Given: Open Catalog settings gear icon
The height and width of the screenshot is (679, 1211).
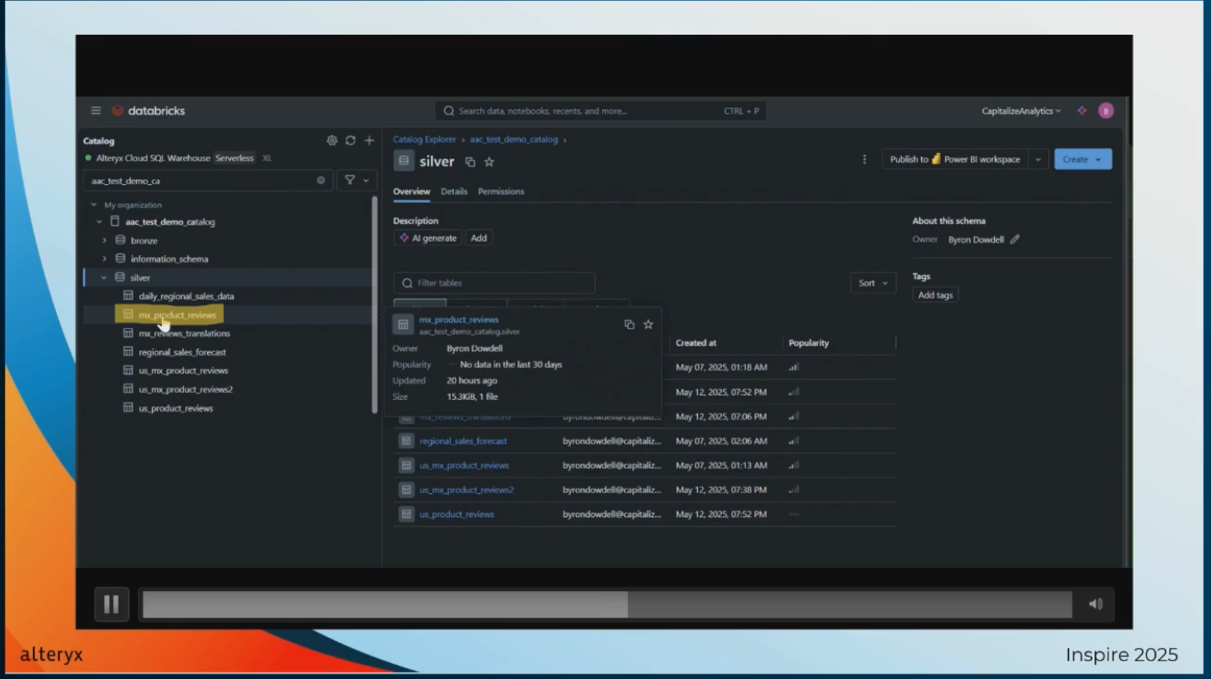Looking at the screenshot, I should (332, 140).
